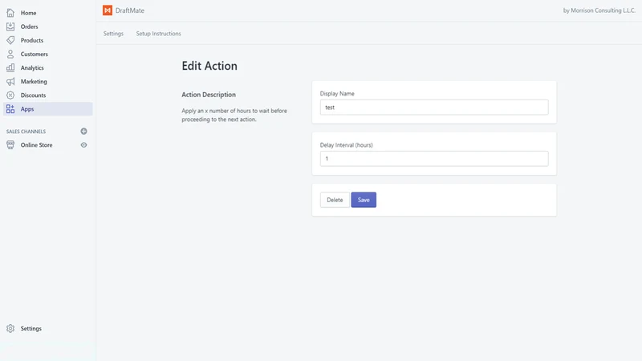Click the Orders inbox icon
Image resolution: width=642 pixels, height=361 pixels.
[x=10, y=26]
